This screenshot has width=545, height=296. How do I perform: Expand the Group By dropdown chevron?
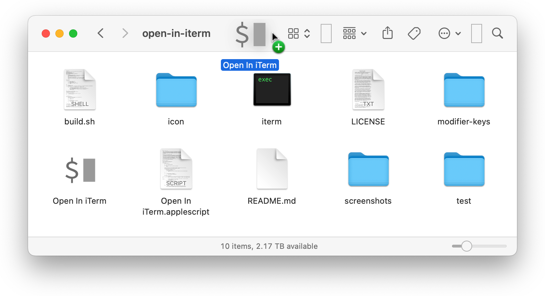pyautogui.click(x=364, y=33)
